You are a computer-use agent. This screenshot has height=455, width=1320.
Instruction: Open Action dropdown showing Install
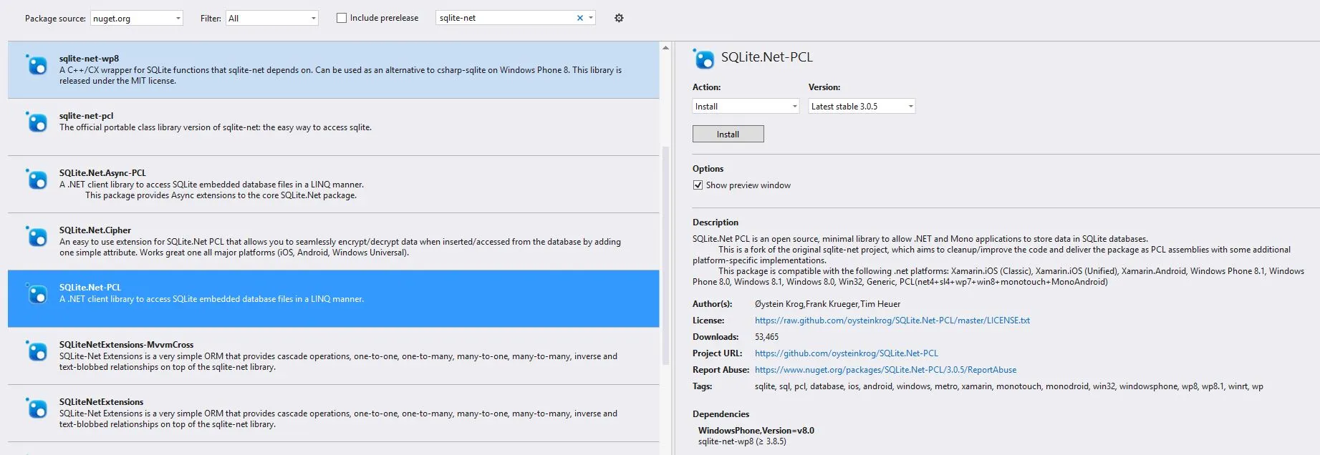pyautogui.click(x=746, y=106)
